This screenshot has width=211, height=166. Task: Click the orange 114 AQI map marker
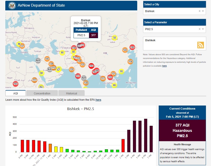tap(130, 61)
